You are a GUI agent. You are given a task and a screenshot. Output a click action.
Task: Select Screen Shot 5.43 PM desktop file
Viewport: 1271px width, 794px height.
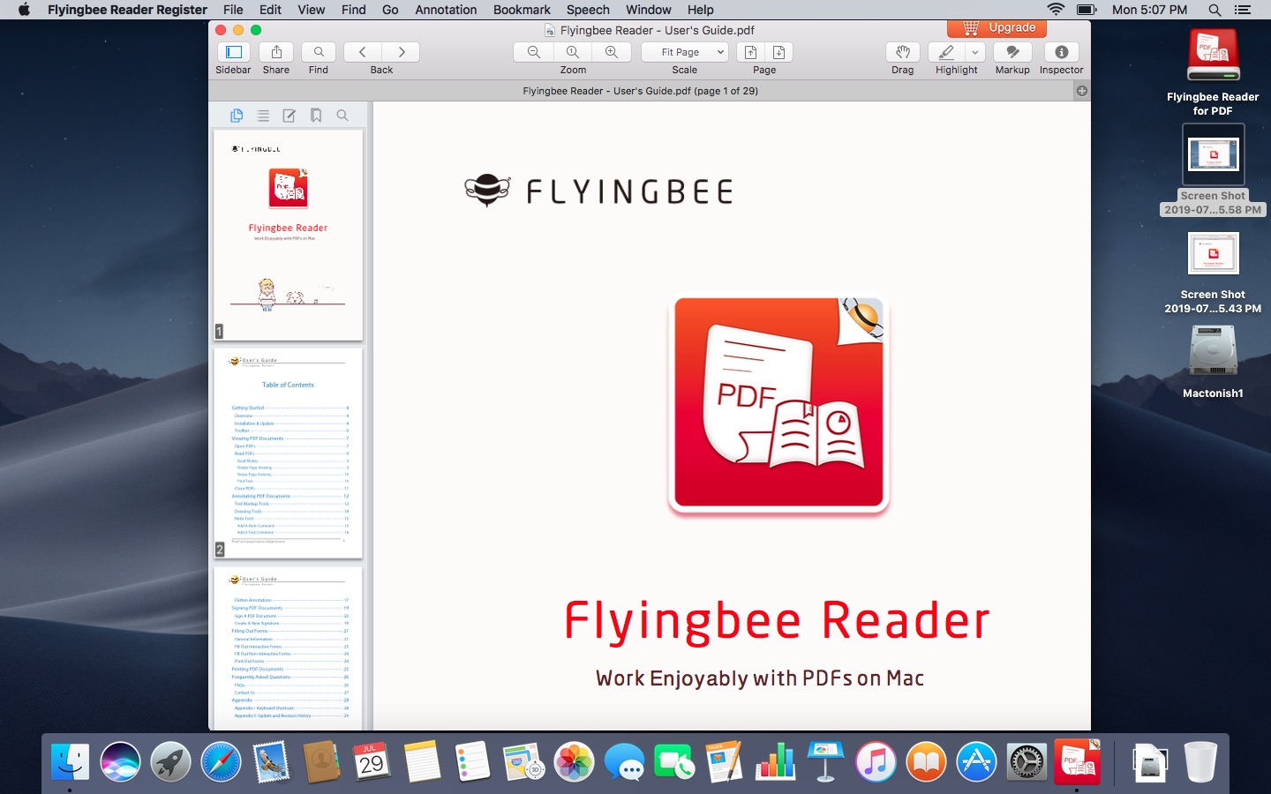1213,273
